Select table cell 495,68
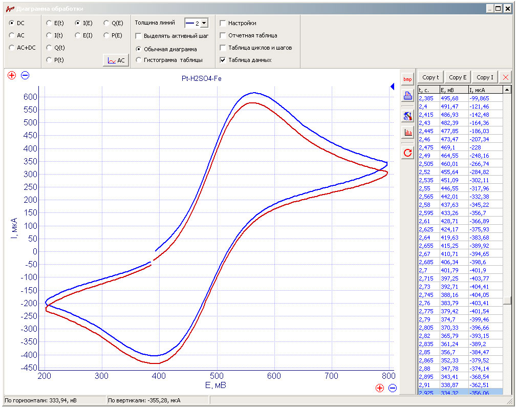Viewport: 518px width, 408px height. point(454,98)
